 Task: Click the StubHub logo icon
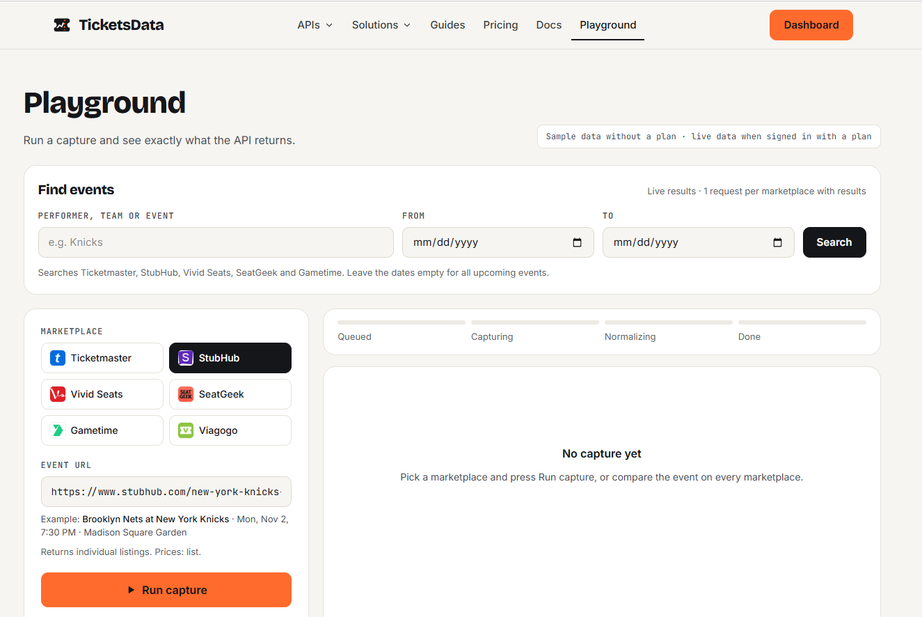(185, 358)
